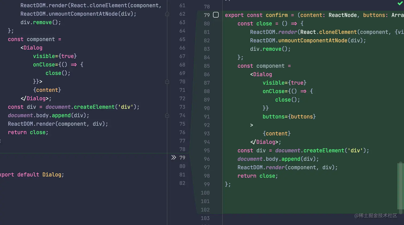Click '{content}' in the left pane

pyautogui.click(x=47, y=90)
